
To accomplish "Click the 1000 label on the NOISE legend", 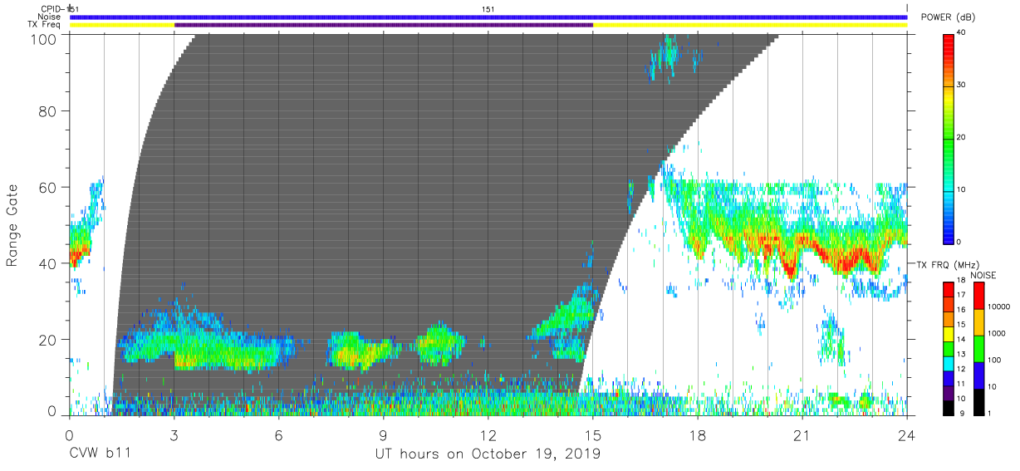I will pos(995,334).
